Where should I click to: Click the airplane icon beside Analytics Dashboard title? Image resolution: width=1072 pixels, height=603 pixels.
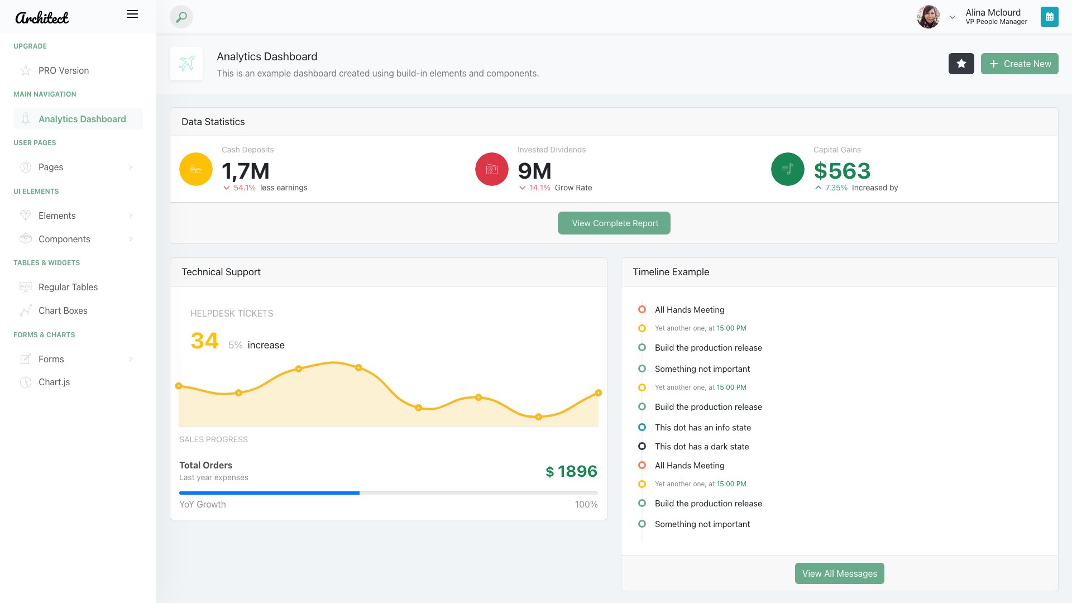click(186, 63)
